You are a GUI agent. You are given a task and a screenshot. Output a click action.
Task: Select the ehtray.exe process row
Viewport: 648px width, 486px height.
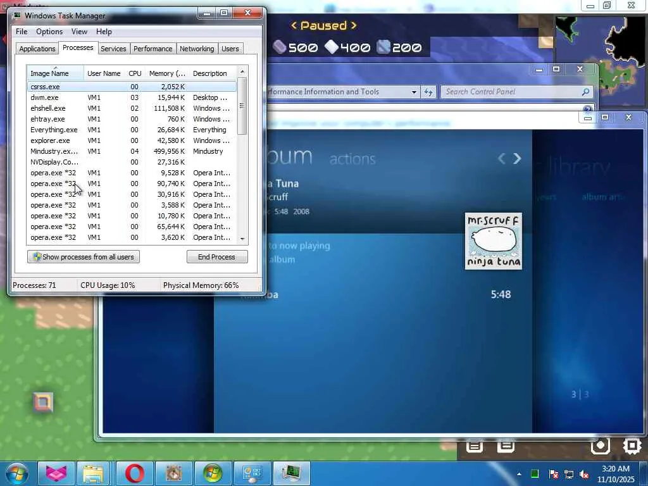[x=132, y=119]
